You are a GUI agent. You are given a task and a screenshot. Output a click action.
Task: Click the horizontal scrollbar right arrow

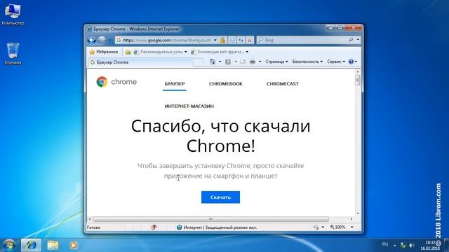tap(351, 219)
